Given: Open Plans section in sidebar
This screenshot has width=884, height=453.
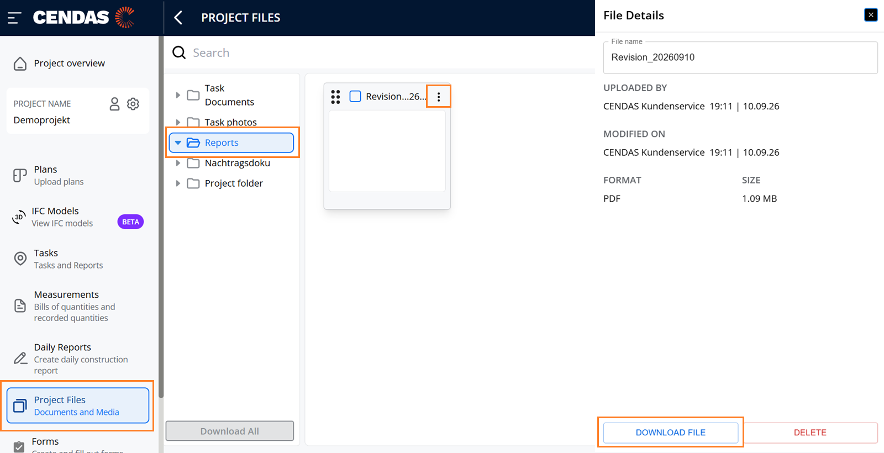Looking at the screenshot, I should tap(78, 176).
